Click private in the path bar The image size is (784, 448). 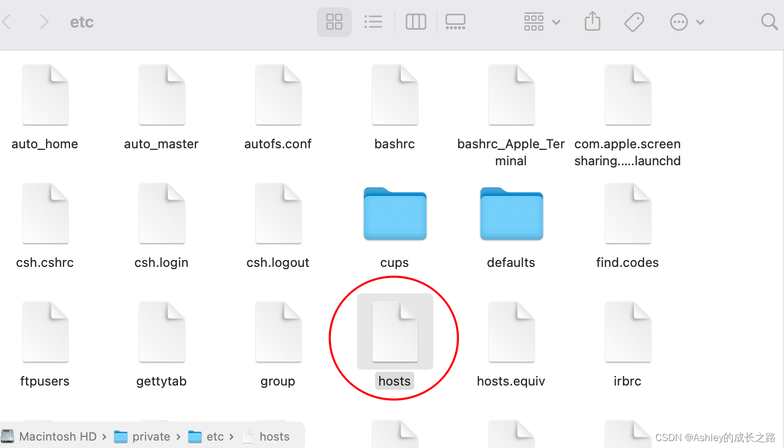pos(150,436)
